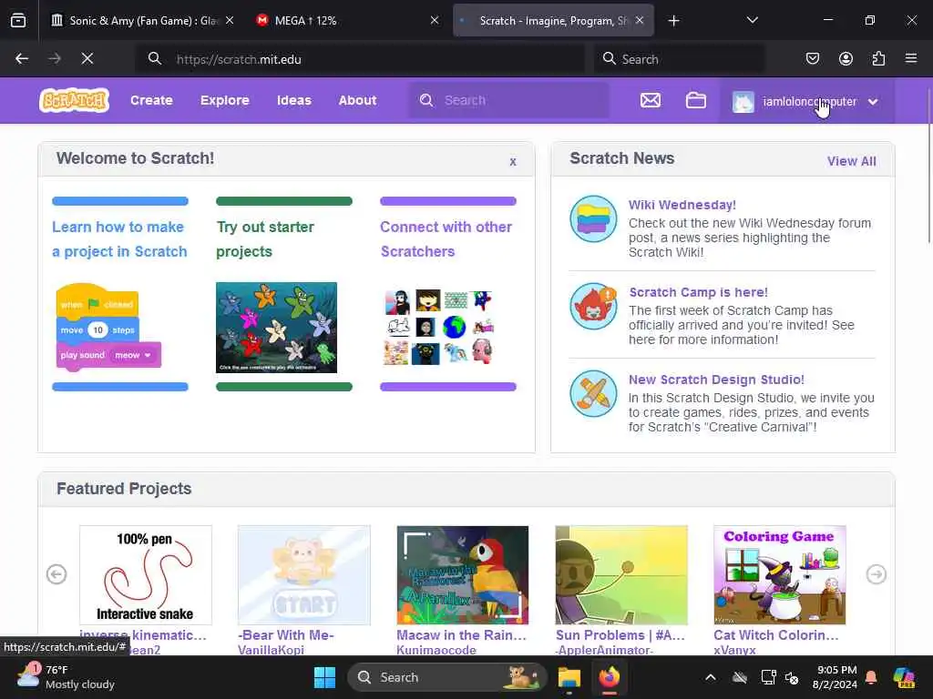Click the Scratch site search magnifier icon
Viewport: 933px width, 699px height.
(426, 100)
